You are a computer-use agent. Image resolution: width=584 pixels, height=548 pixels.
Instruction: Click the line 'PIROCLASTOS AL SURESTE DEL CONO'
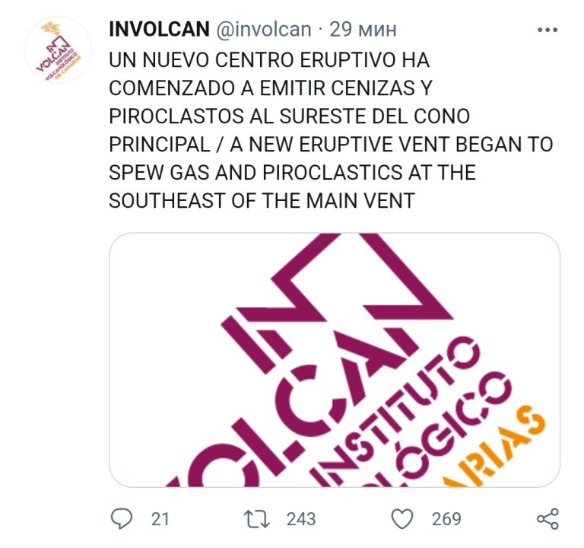(290, 116)
